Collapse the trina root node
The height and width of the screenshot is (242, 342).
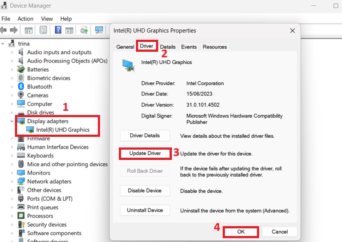3,44
